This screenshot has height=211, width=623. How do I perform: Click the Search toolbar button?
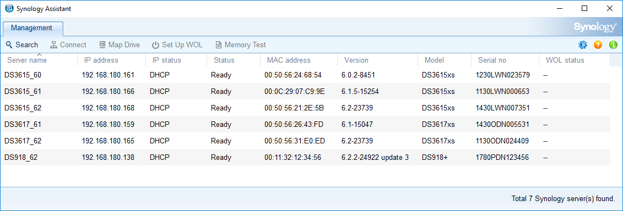(x=22, y=45)
